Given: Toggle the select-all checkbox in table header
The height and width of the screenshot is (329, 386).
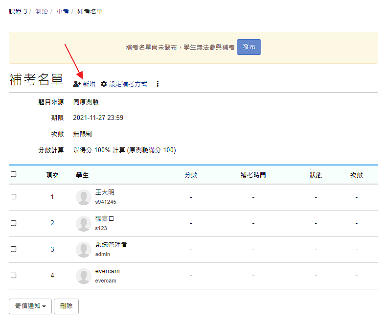Looking at the screenshot, I should point(14,174).
